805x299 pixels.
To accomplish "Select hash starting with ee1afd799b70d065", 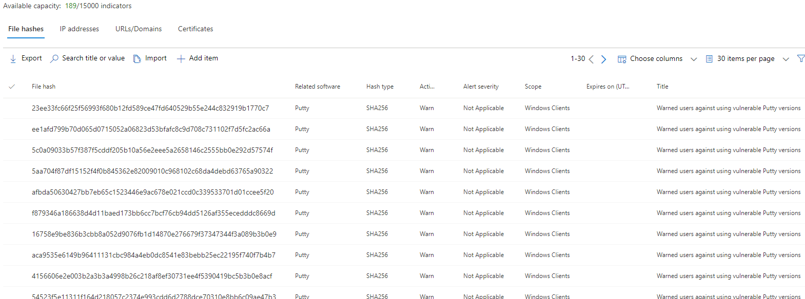I will tap(151, 129).
